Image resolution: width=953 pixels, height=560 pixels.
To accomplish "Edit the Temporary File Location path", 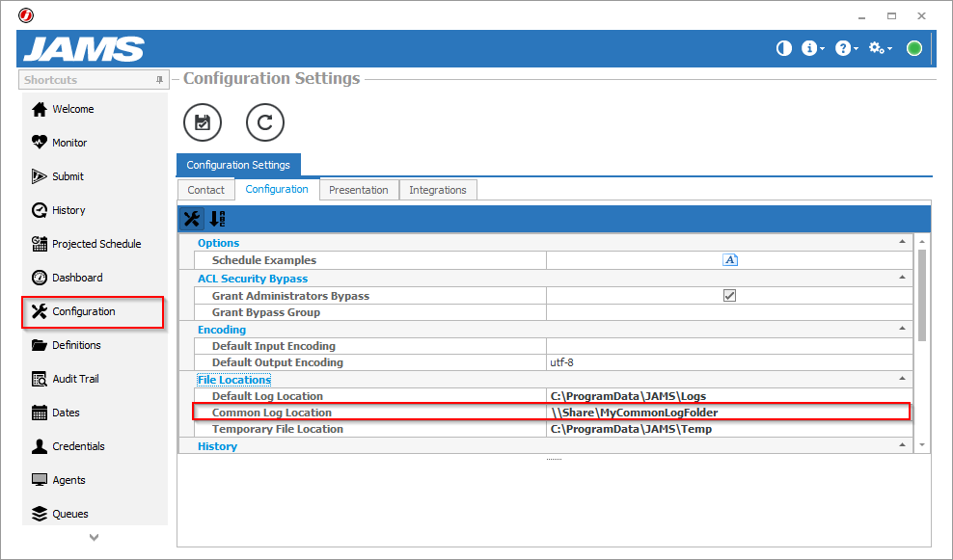I will coord(729,429).
